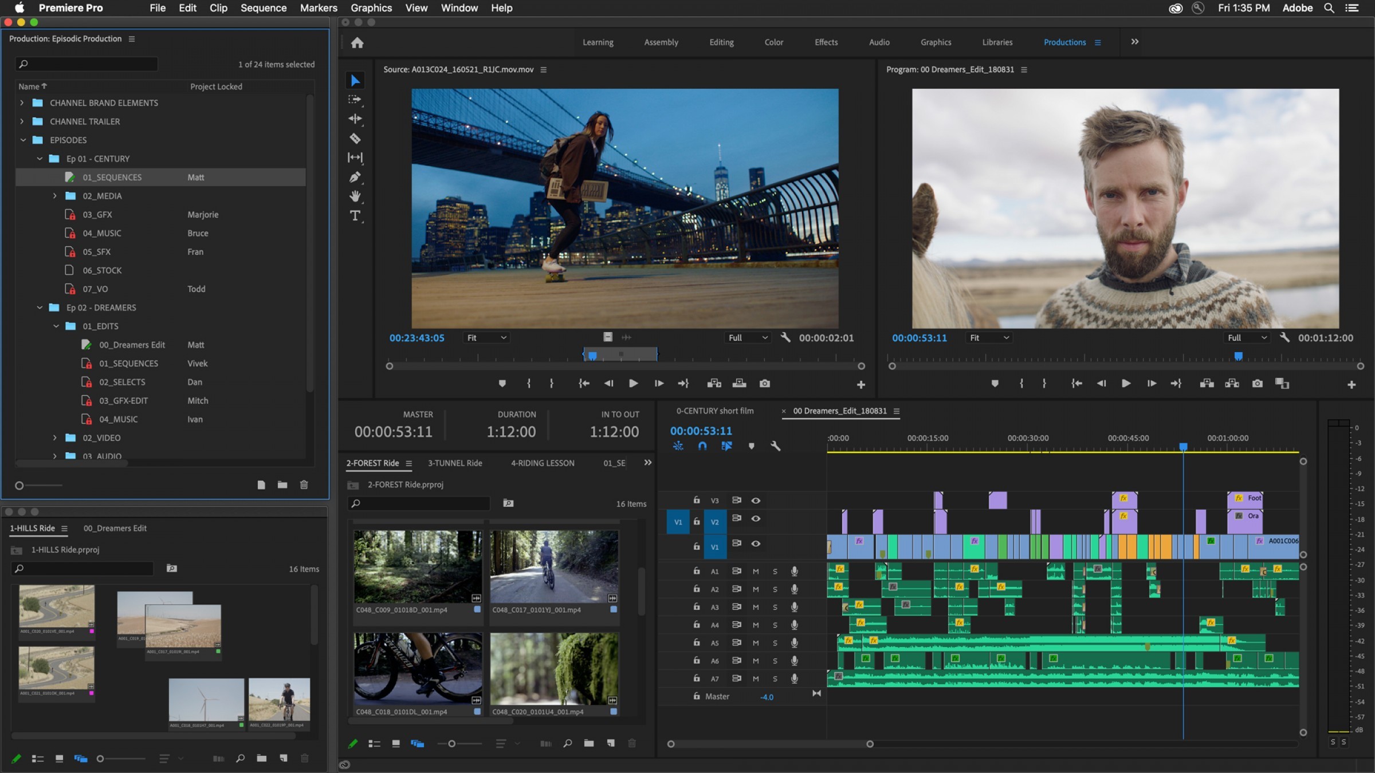Expand the 02_VIDEO folder under Ep02

coord(55,438)
